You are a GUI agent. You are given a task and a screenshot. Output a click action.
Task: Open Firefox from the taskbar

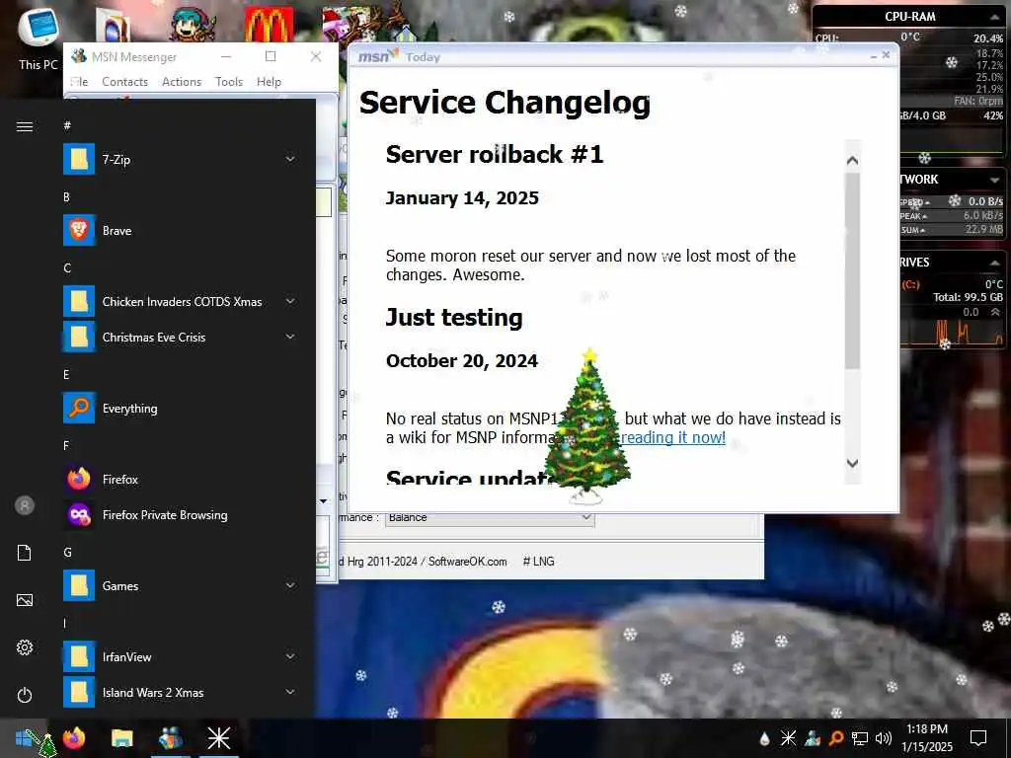point(73,738)
